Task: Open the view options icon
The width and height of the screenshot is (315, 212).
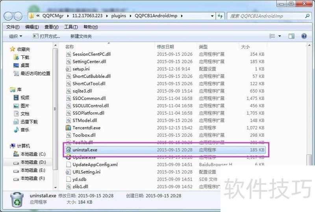Action: [x=272, y=36]
